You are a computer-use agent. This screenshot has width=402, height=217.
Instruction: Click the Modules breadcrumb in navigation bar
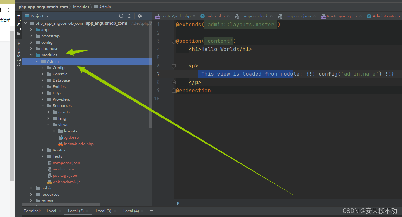point(81,7)
